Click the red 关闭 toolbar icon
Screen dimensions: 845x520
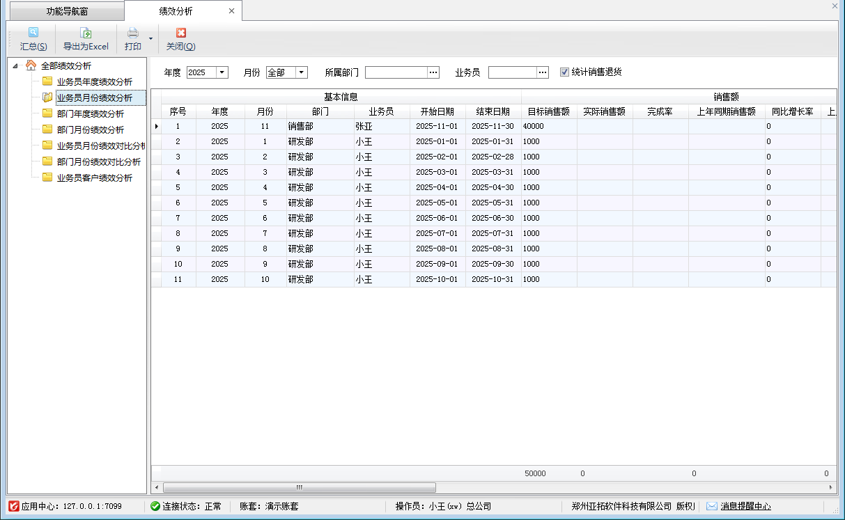(x=180, y=33)
